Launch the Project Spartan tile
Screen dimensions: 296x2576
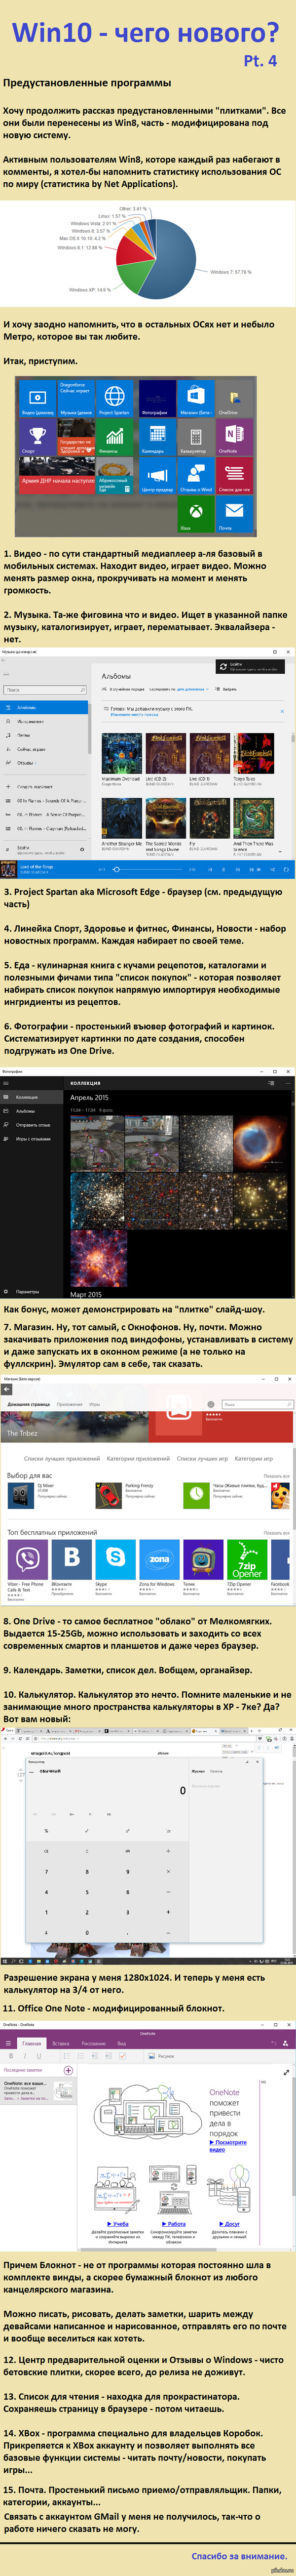[x=115, y=399]
